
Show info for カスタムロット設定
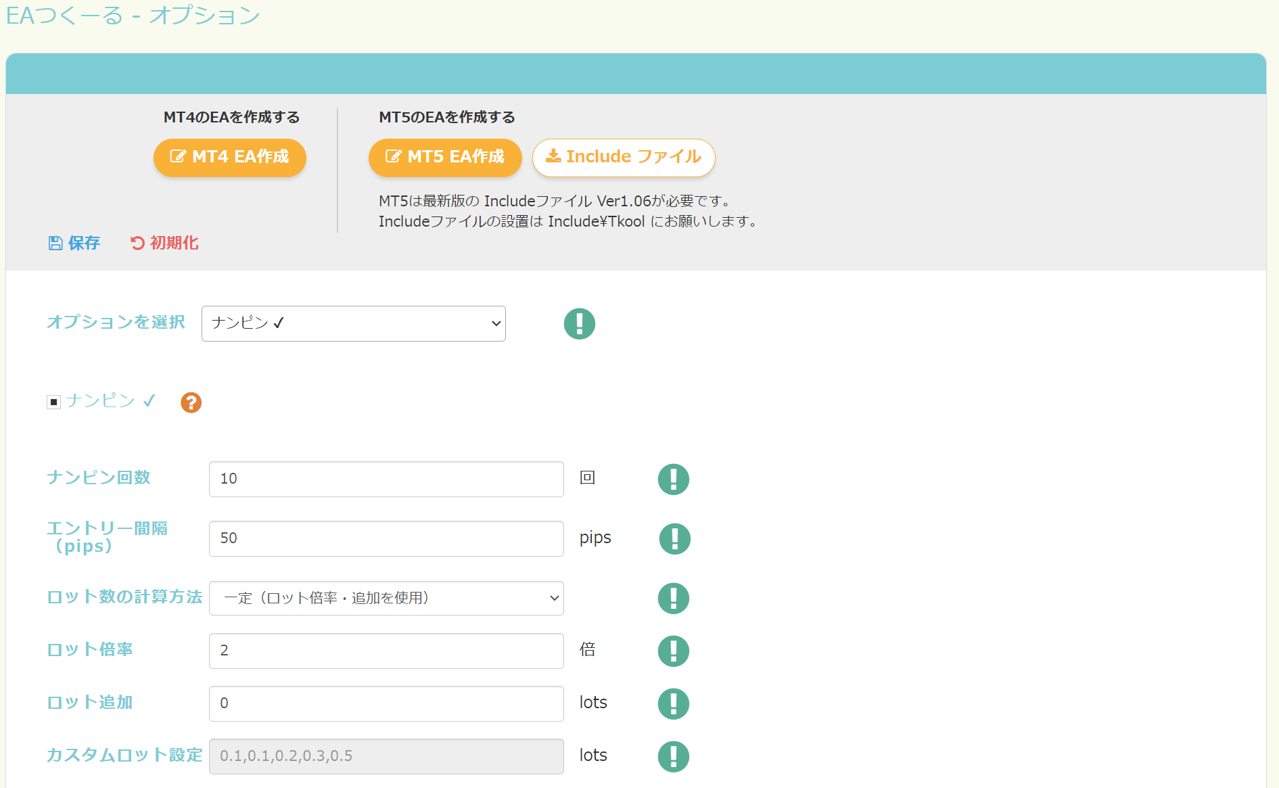673,756
